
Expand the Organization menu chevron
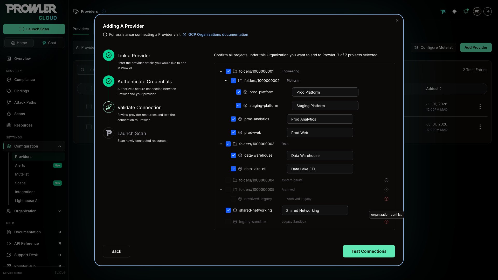(60, 211)
